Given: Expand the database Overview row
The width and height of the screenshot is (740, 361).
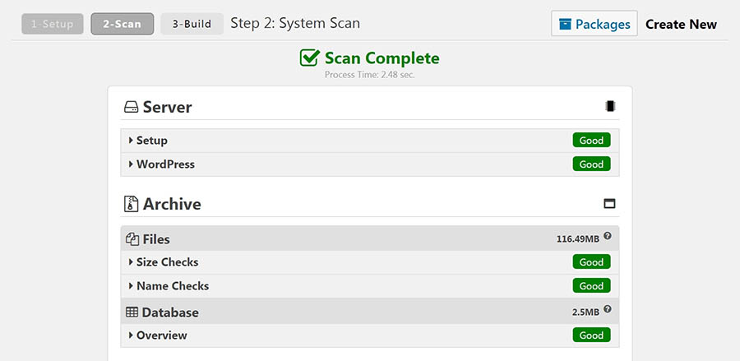Looking at the screenshot, I should click(369, 336).
